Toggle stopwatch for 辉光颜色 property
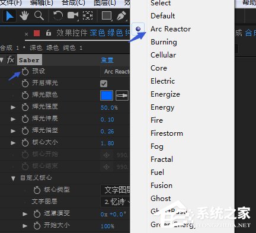 (25, 95)
